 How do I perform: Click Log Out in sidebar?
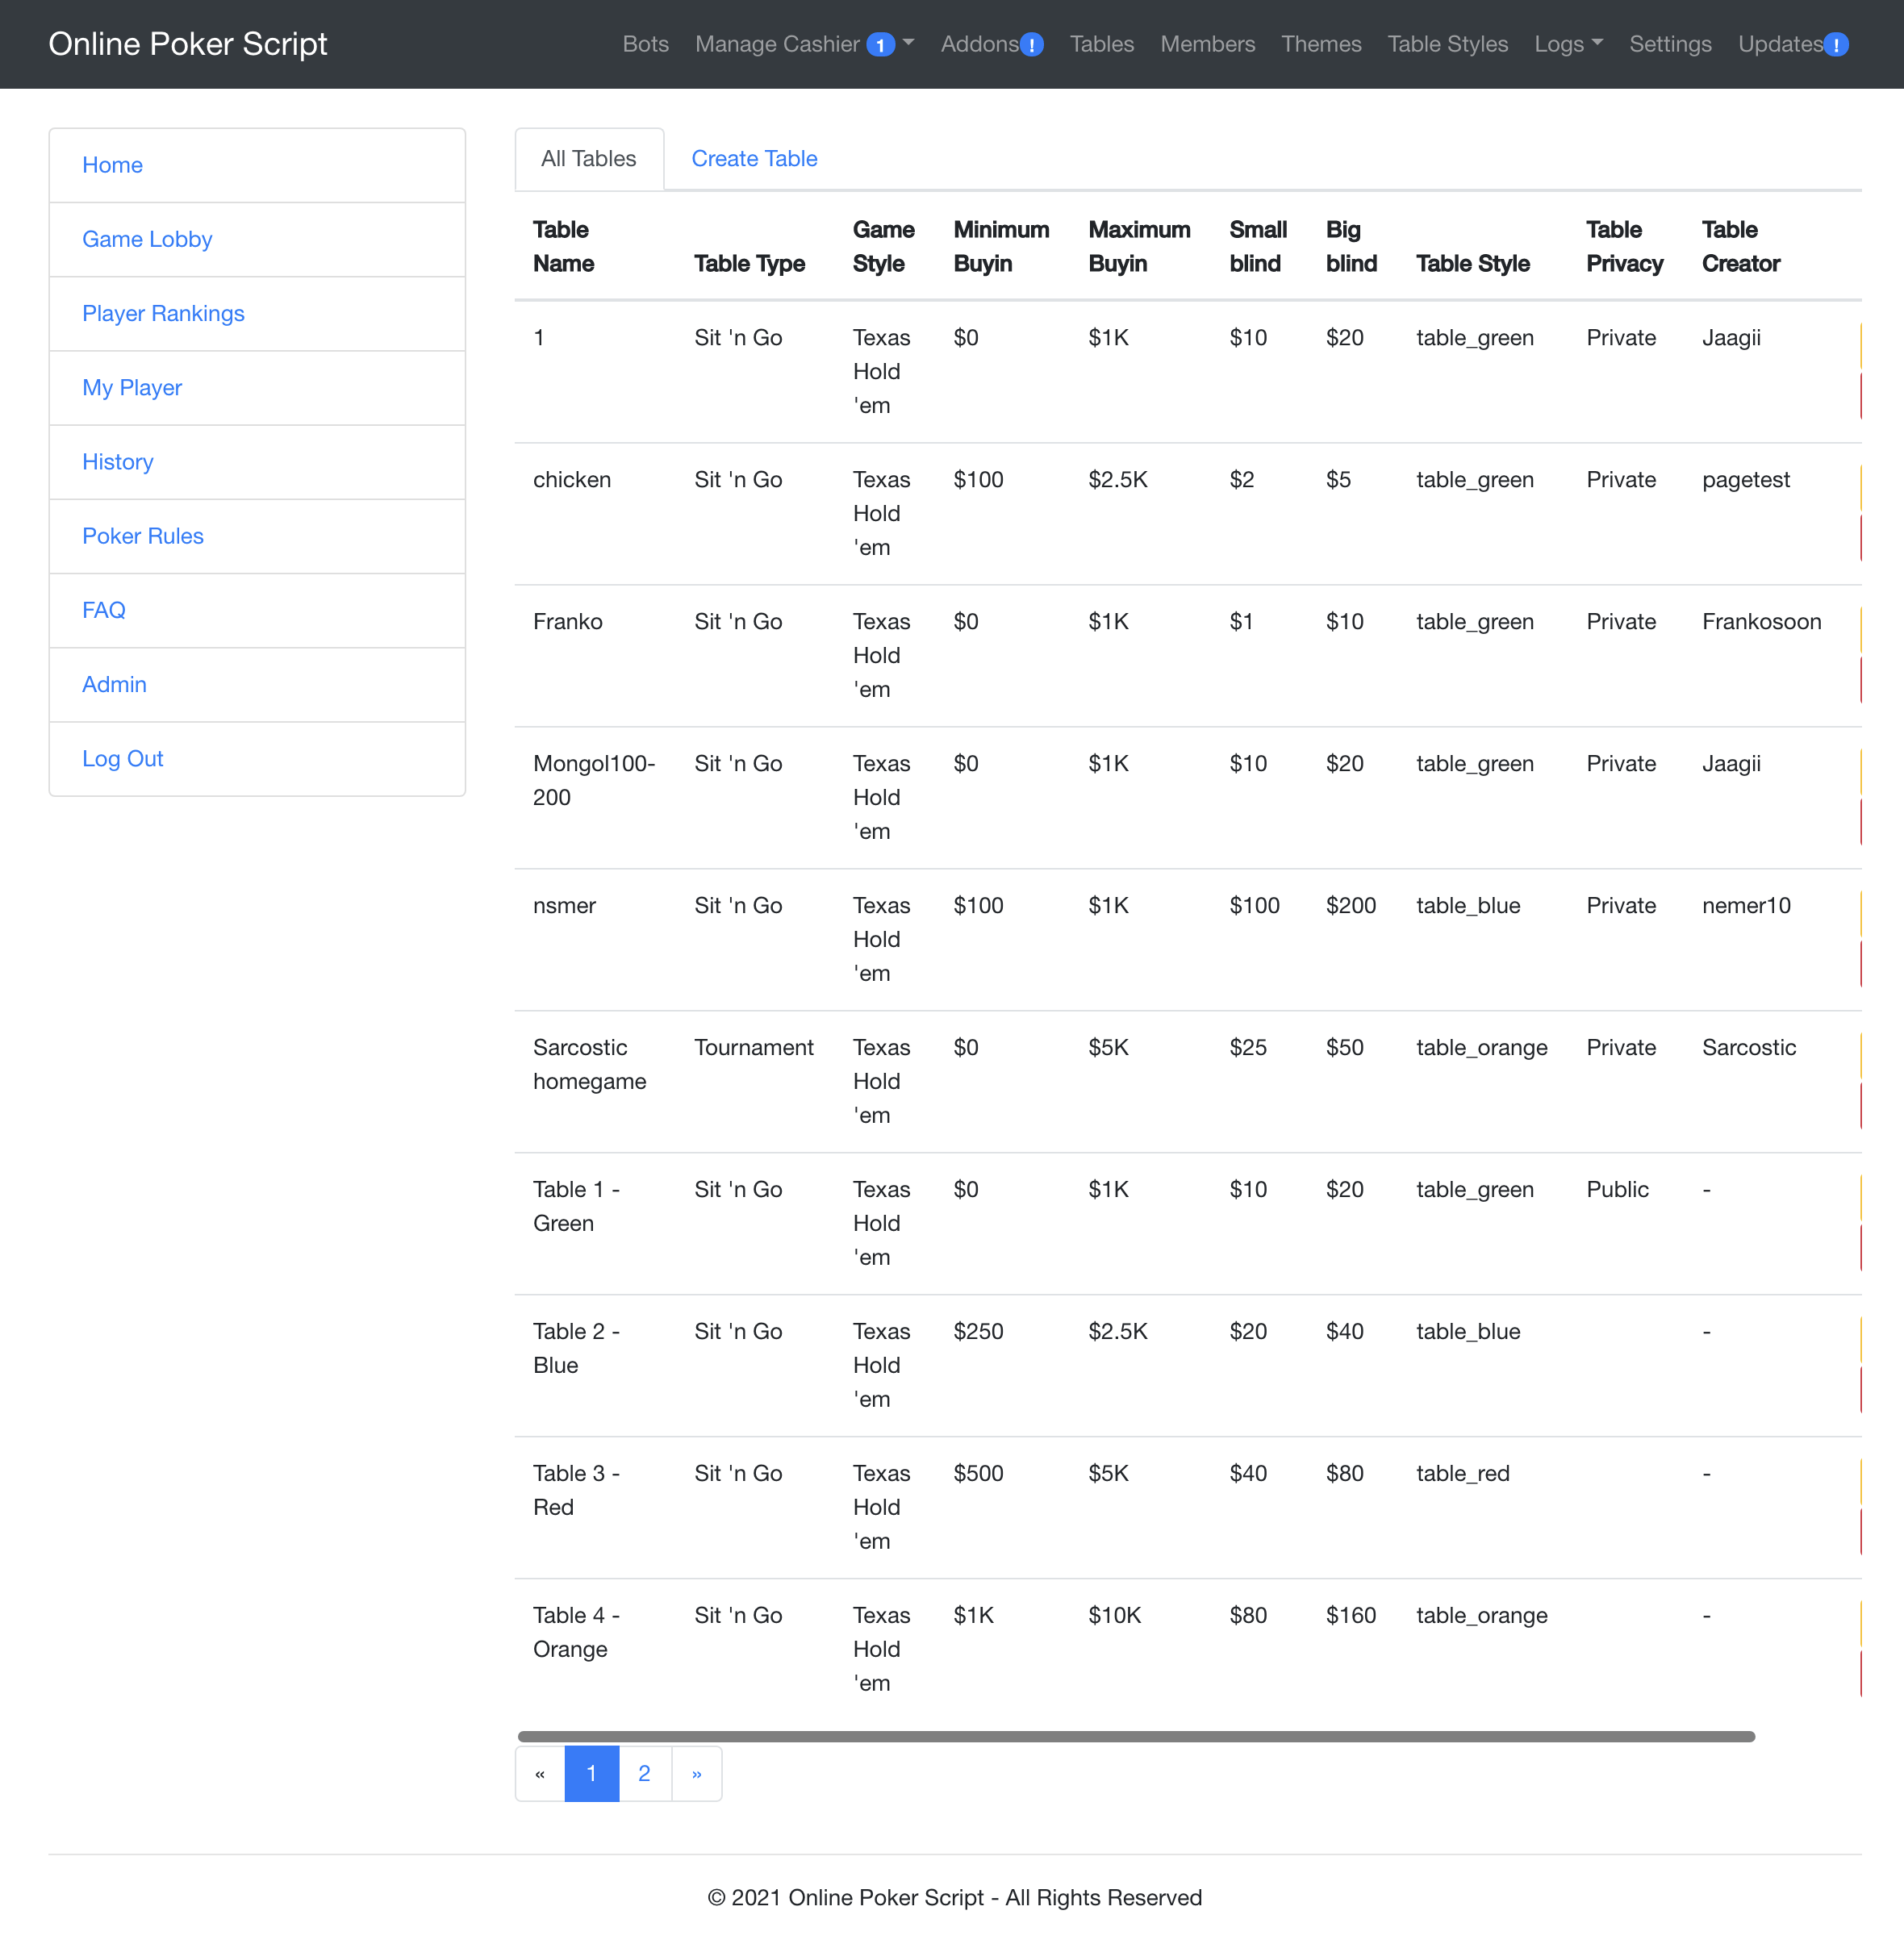click(x=257, y=759)
